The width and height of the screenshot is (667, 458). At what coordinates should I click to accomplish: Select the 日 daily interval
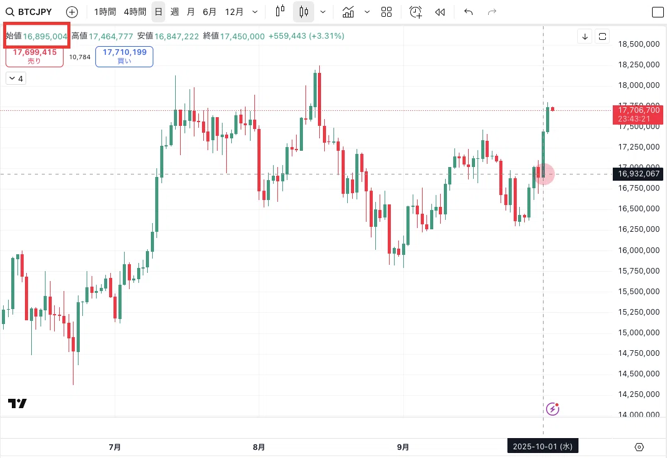click(158, 12)
